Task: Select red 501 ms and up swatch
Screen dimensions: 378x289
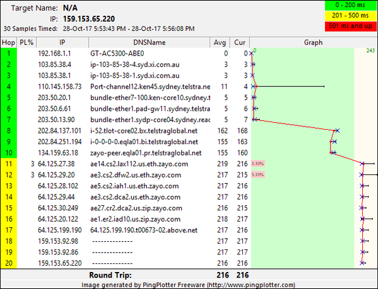Action: point(350,26)
